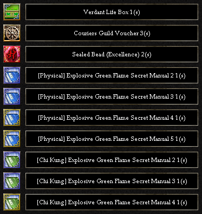202x214 pixels.
Task: Select [Chi Kung] Explosive Green Flame Manual 4 row
Action: point(112,202)
